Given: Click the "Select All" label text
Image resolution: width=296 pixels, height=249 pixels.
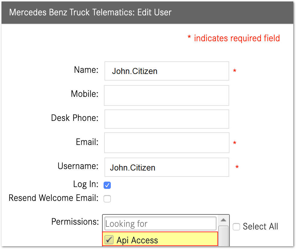Looking at the screenshot, I should point(260,226).
